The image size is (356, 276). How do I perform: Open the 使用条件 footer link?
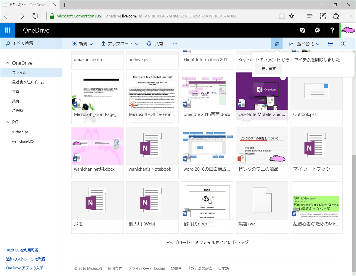pyautogui.click(x=115, y=269)
